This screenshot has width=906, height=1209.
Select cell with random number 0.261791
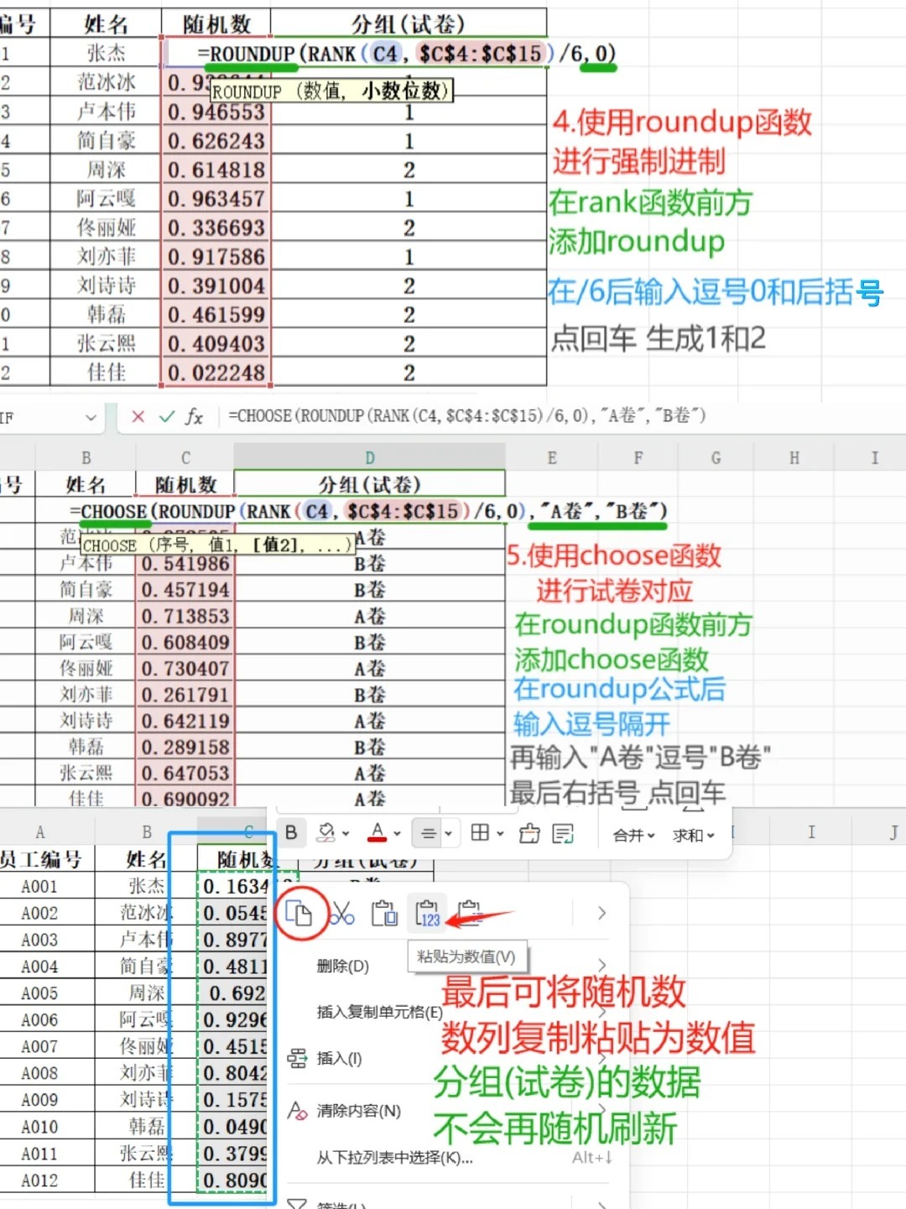pos(185,695)
